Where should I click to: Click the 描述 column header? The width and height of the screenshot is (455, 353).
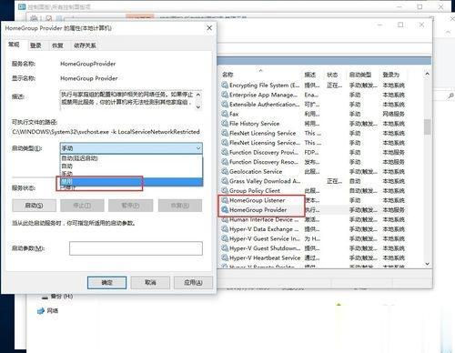310,75
